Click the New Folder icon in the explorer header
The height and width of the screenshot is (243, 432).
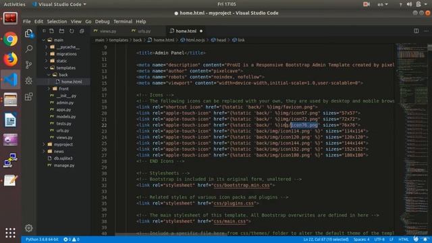(61, 31)
